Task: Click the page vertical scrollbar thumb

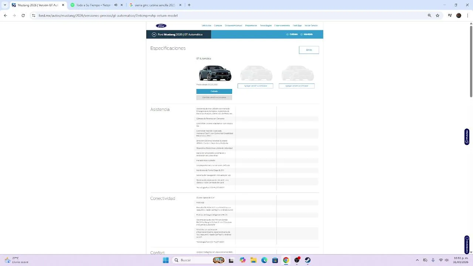Action: click(x=471, y=62)
